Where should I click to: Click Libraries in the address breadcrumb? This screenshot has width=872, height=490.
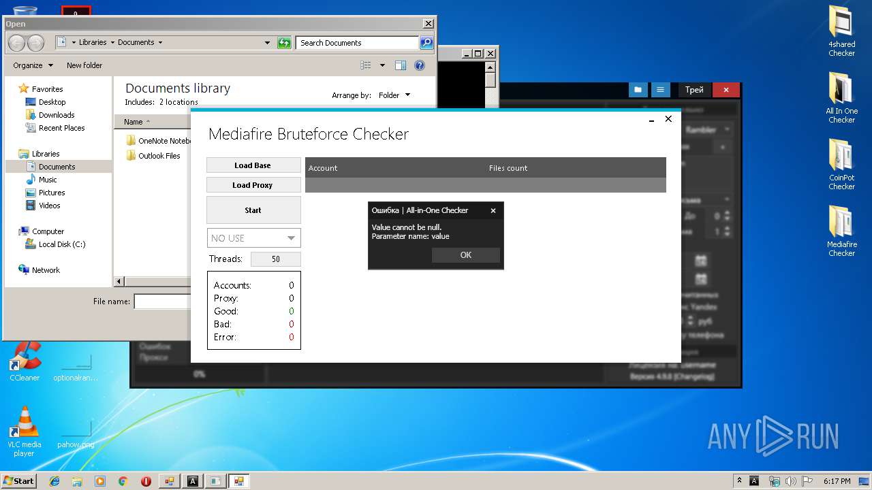93,42
